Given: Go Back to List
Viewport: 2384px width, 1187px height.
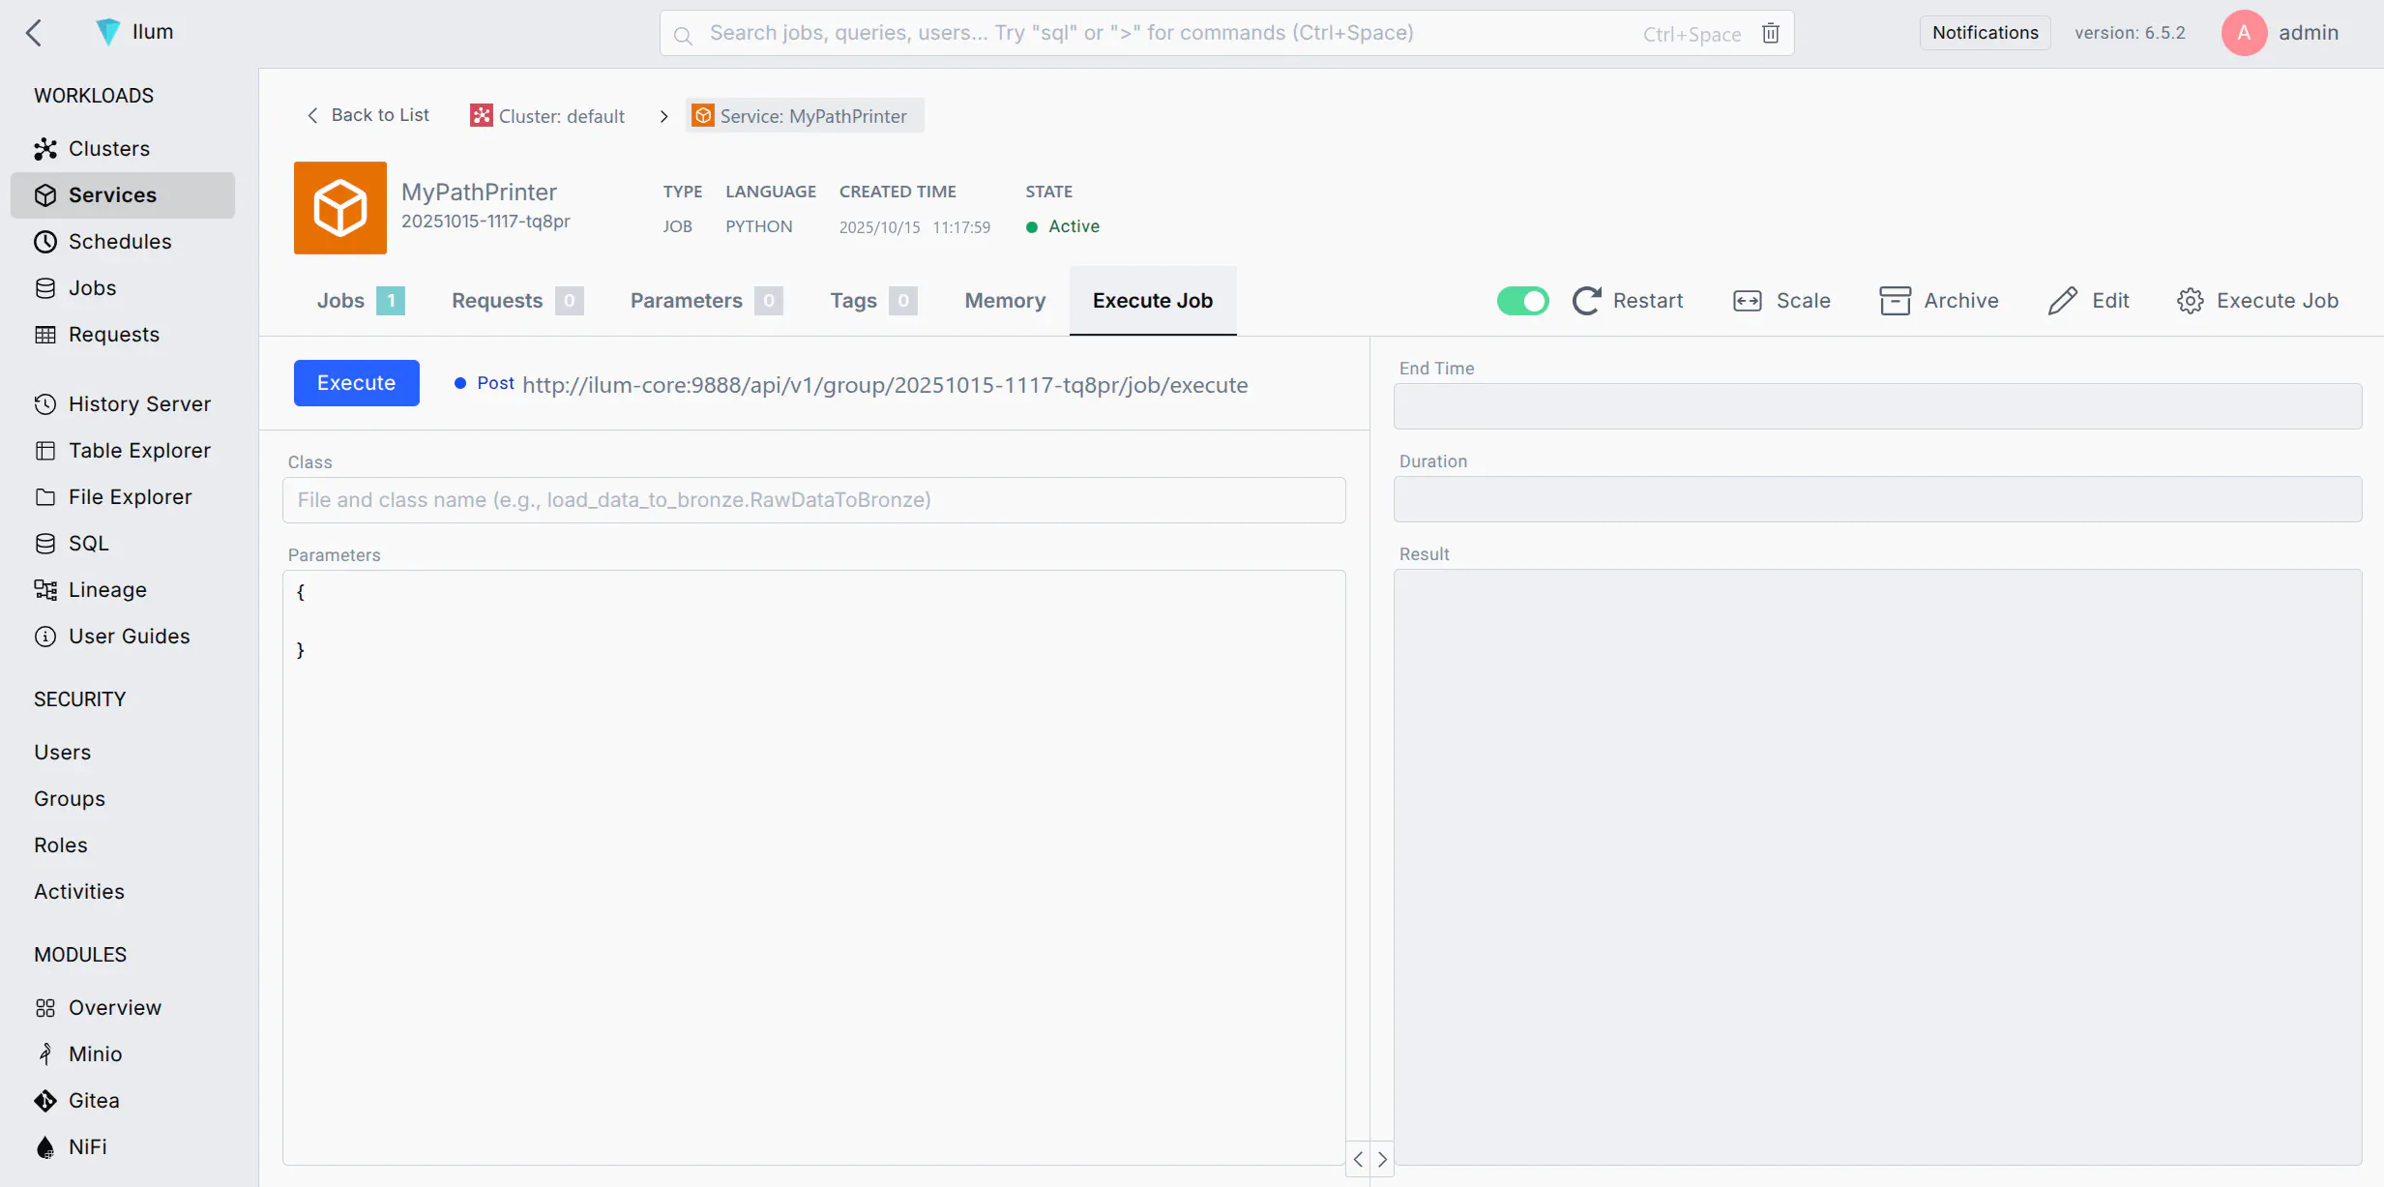Looking at the screenshot, I should 368,115.
